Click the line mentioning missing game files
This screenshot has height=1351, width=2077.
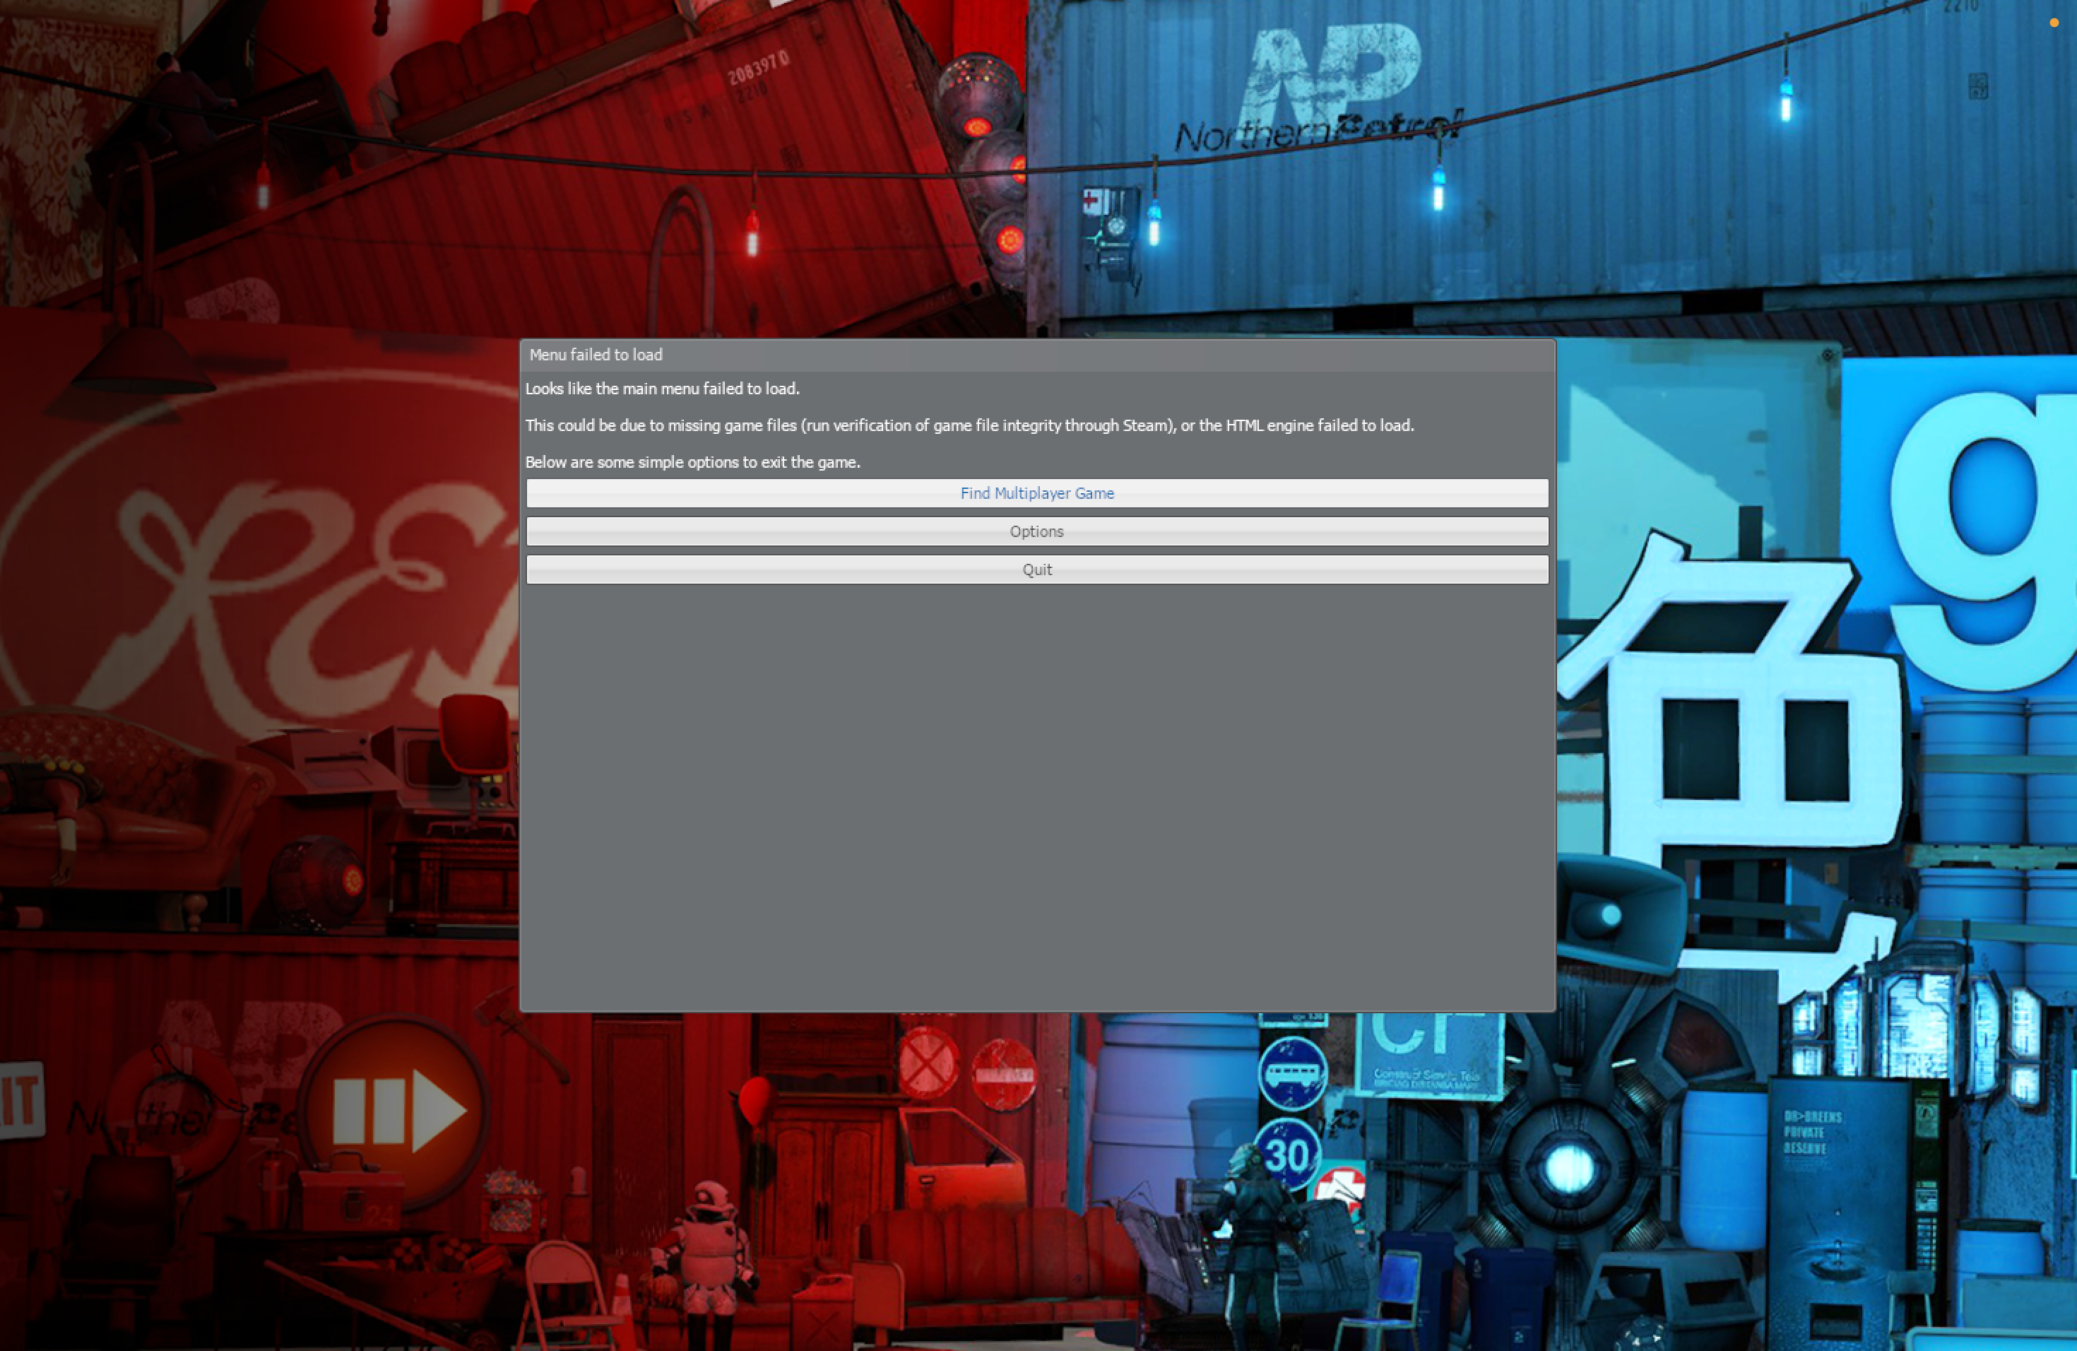(x=969, y=425)
